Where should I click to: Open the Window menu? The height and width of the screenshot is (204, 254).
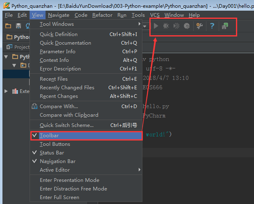pyautogui.click(x=174, y=15)
